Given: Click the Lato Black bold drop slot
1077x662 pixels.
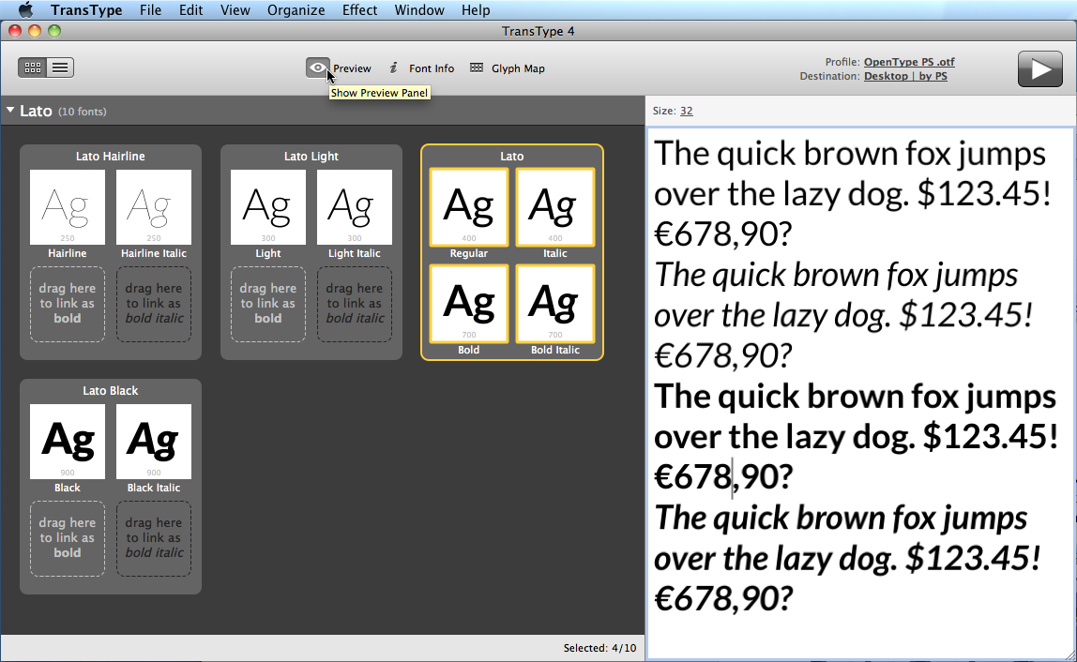Looking at the screenshot, I should (68, 537).
